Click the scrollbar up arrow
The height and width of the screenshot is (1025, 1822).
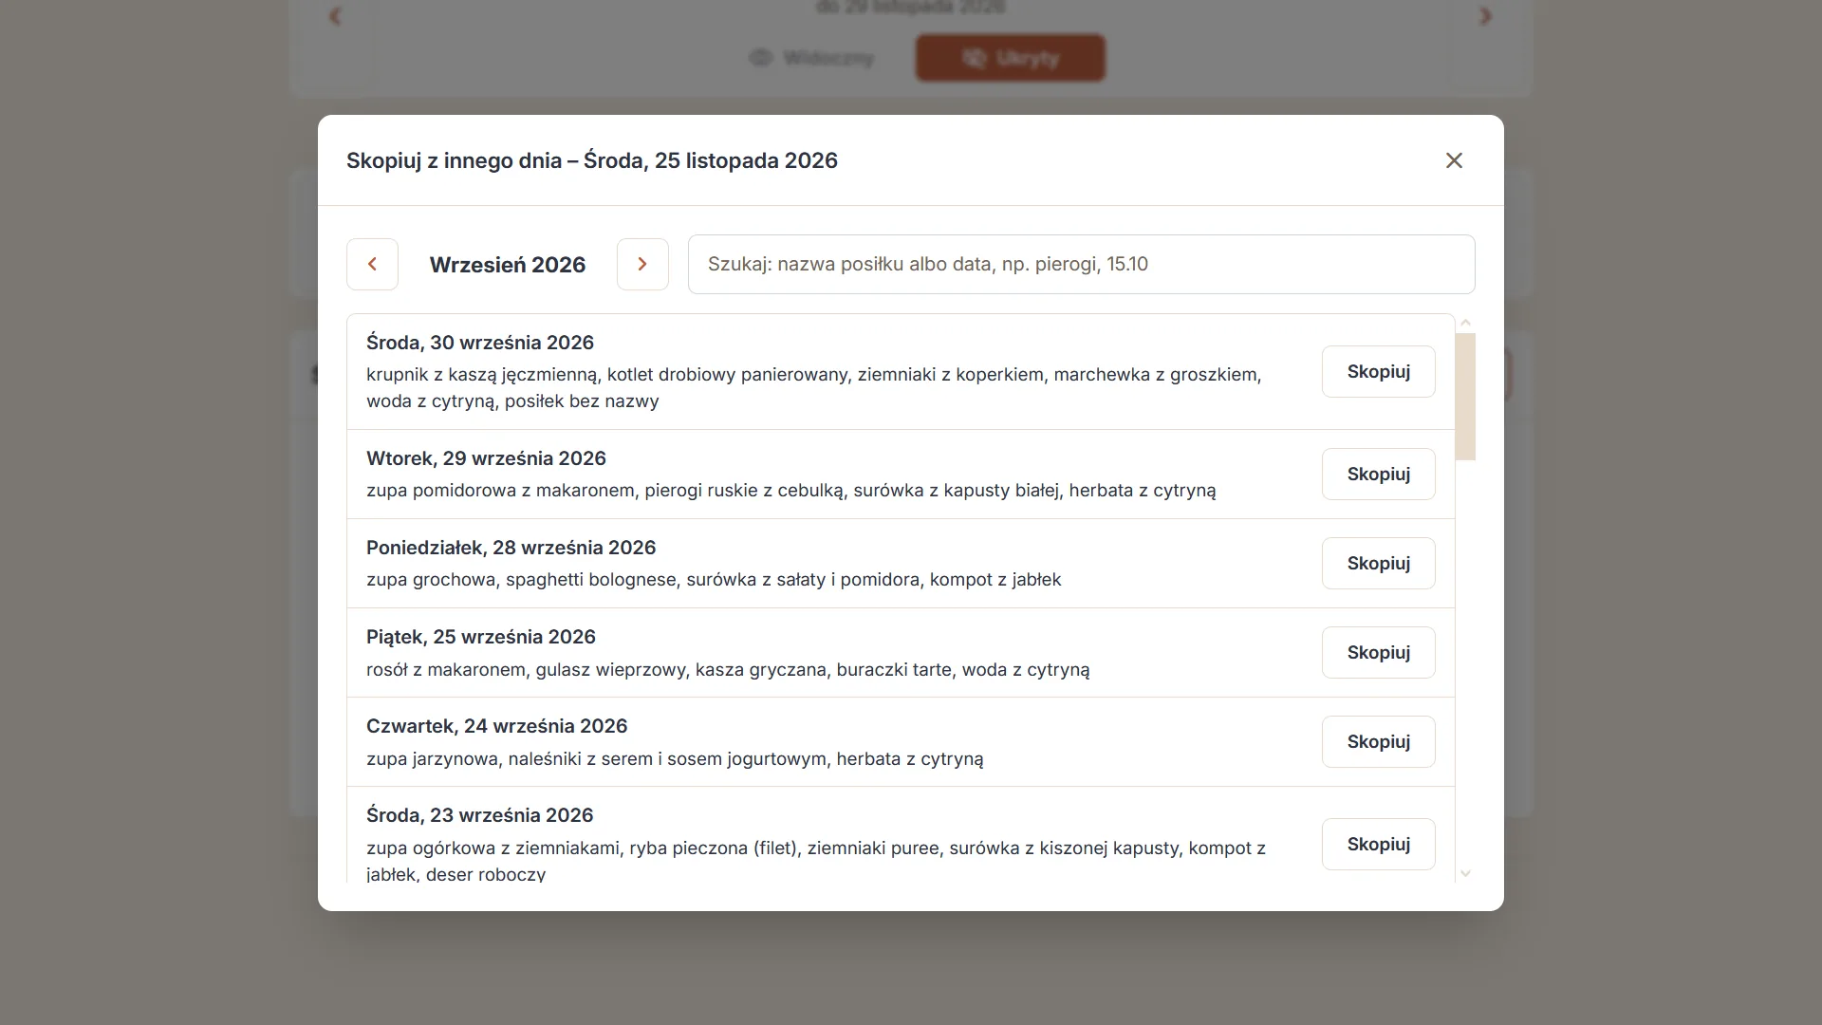coord(1465,323)
